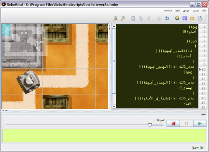
Task: Click green play icon in status bar
Action: coord(202,148)
